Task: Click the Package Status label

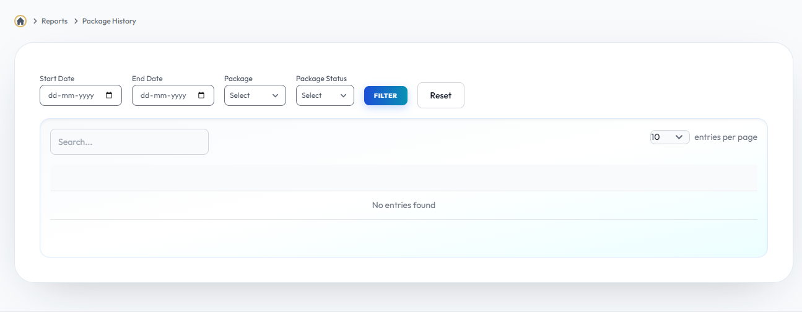Action: pyautogui.click(x=321, y=79)
